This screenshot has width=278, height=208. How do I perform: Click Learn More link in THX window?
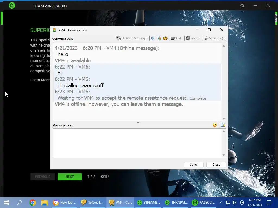point(40,80)
